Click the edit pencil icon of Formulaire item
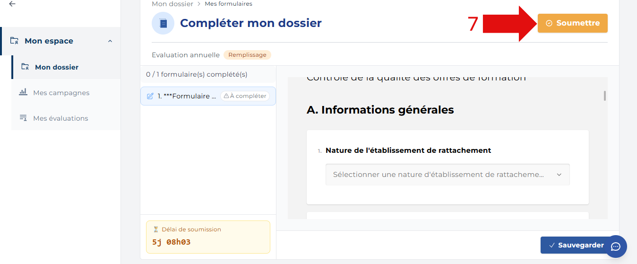 [150, 96]
